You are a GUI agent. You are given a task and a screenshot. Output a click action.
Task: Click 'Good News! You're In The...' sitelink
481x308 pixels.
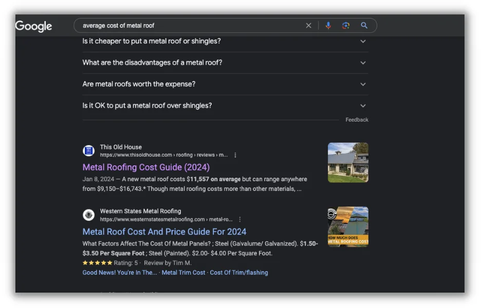(120, 273)
